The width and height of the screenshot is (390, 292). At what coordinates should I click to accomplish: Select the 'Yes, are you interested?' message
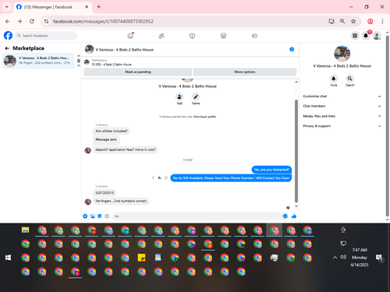pyautogui.click(x=271, y=170)
